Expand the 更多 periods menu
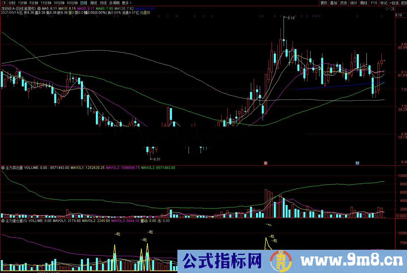 (126, 3)
